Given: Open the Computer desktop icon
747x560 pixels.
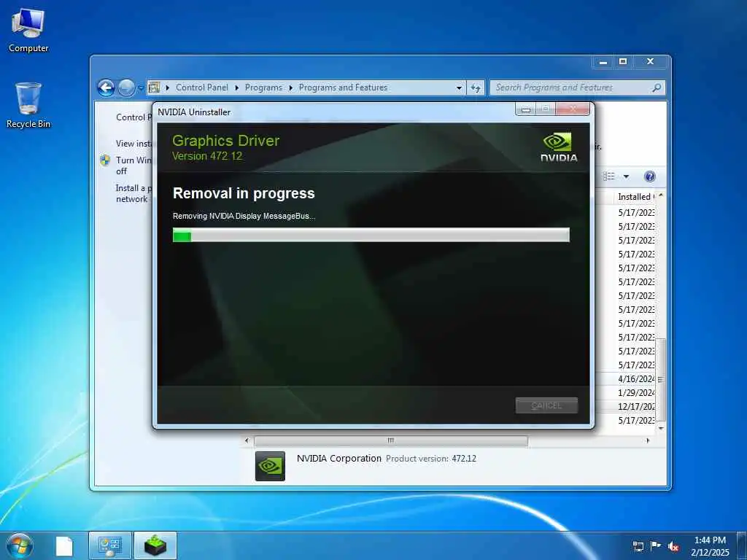Looking at the screenshot, I should pos(28,31).
